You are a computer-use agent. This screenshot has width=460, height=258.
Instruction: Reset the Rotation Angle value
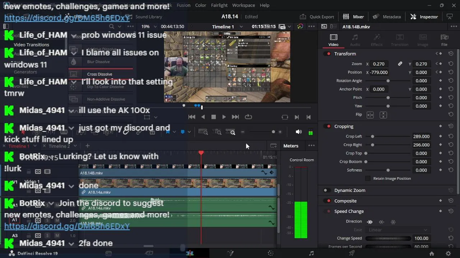click(x=451, y=81)
